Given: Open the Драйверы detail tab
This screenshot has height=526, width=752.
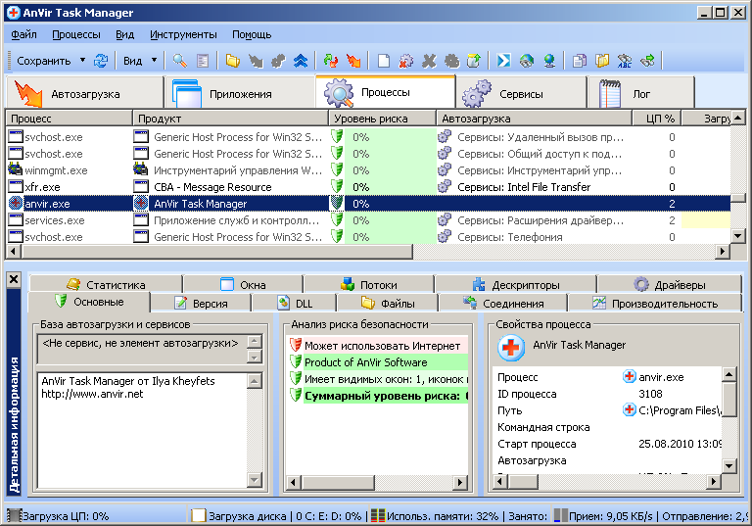Looking at the screenshot, I should click(x=670, y=284).
